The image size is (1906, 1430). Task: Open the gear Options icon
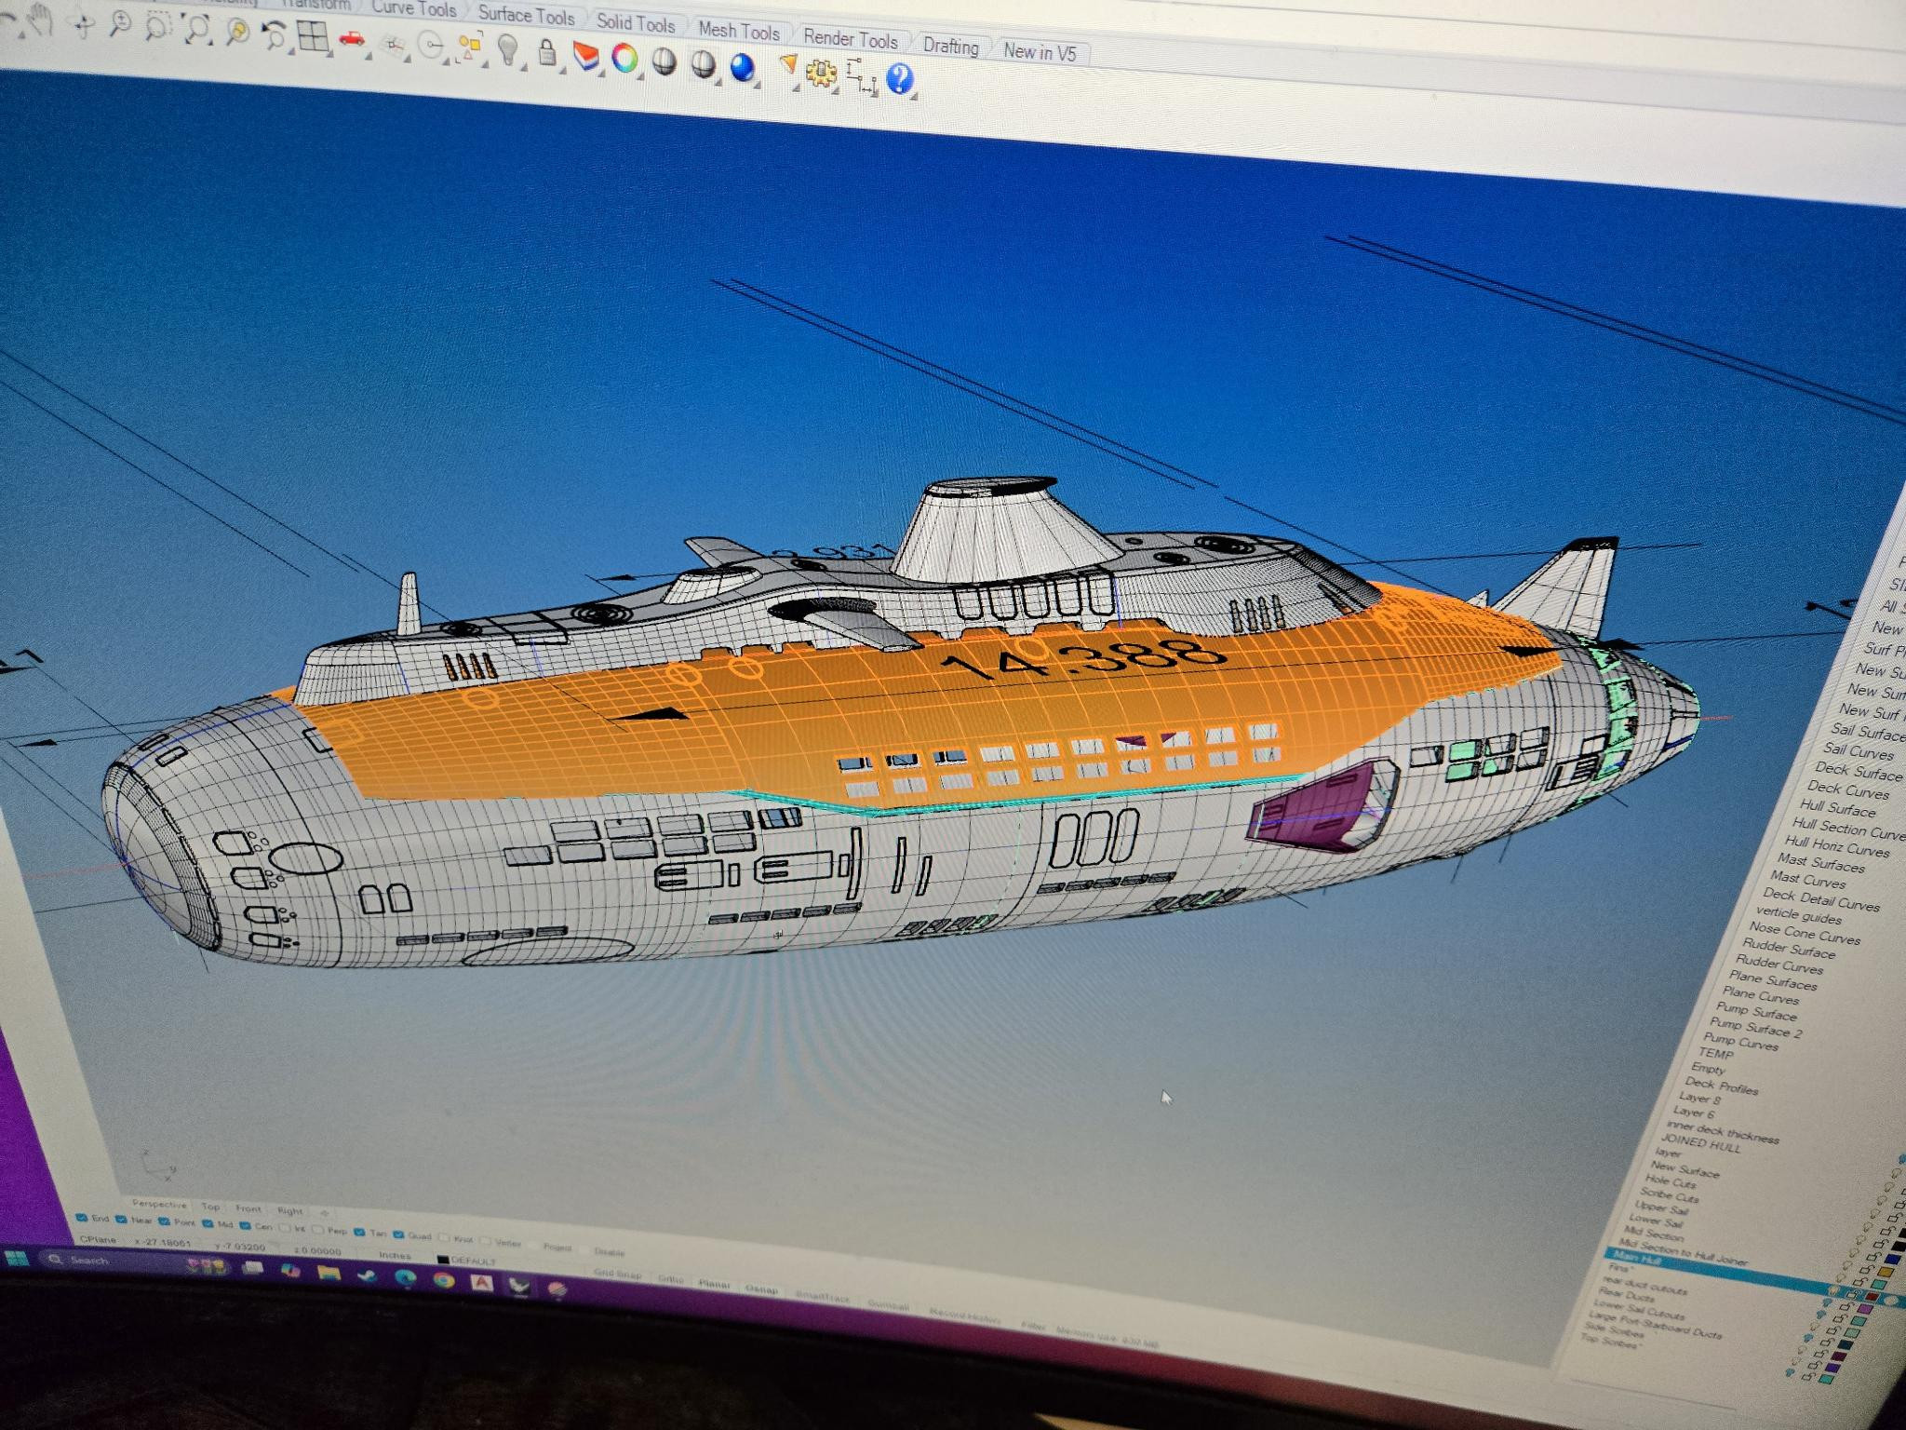pos(820,73)
